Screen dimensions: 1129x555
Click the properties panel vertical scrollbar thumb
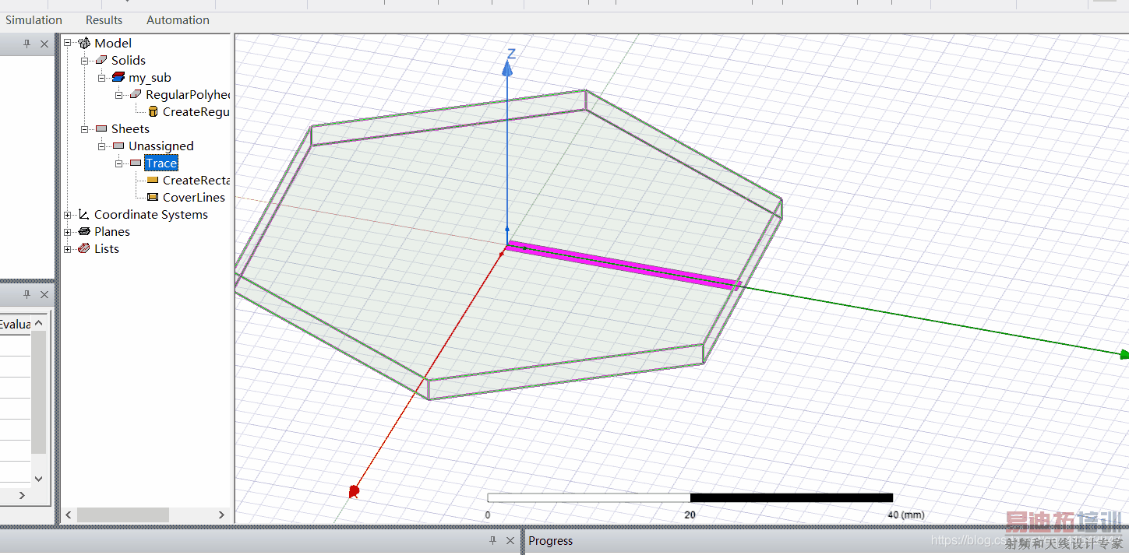(39, 392)
